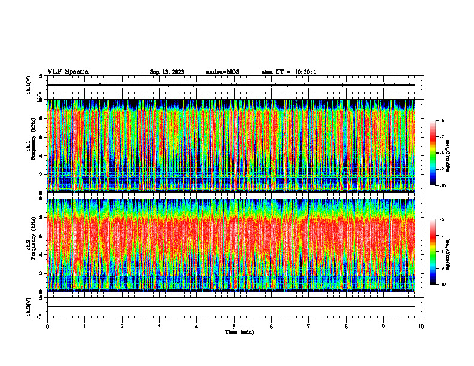Click the "1" tick on the time axis

[x=84, y=327]
